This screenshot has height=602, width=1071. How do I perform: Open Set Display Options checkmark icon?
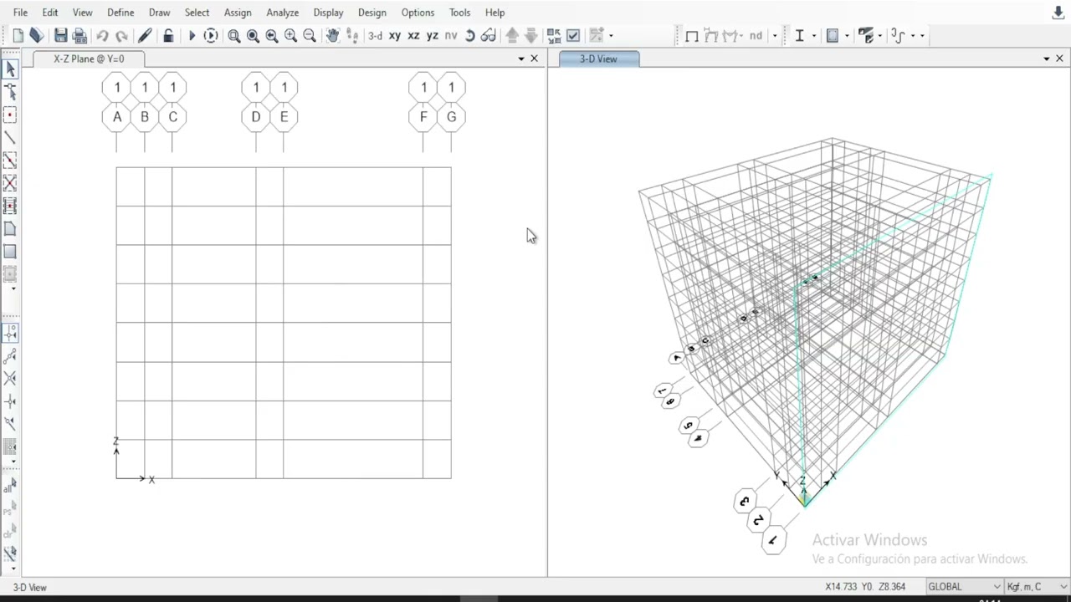(x=573, y=35)
